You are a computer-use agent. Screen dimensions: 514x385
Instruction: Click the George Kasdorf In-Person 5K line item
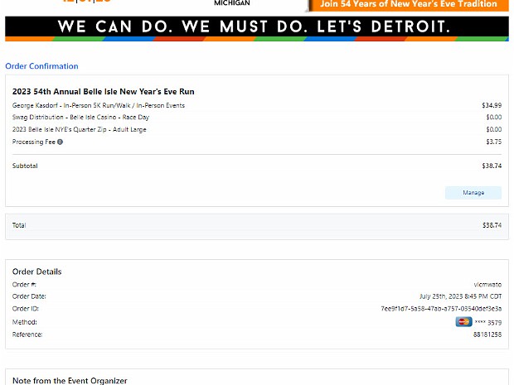coord(99,105)
